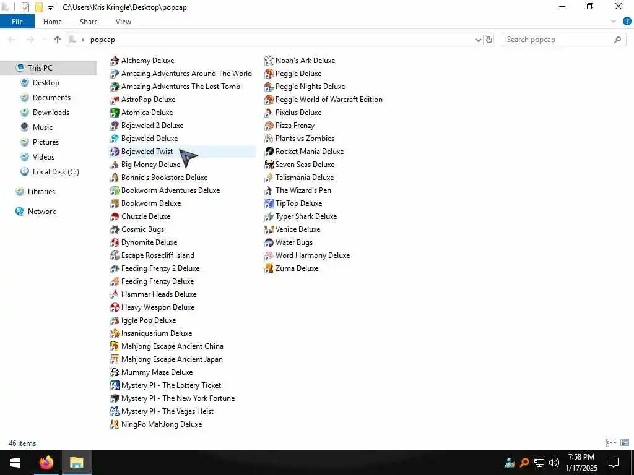634x475 pixels.
Task: Select the TipTop Deluxe icon
Action: (x=269, y=203)
